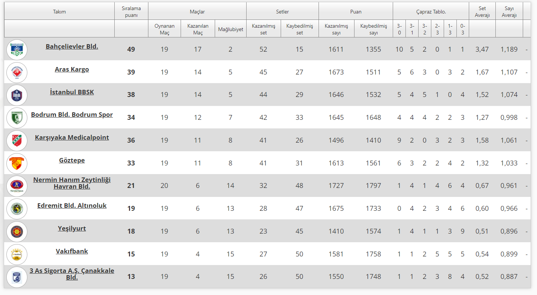
Task: Click the Set Averajı column header
Action: [482, 12]
